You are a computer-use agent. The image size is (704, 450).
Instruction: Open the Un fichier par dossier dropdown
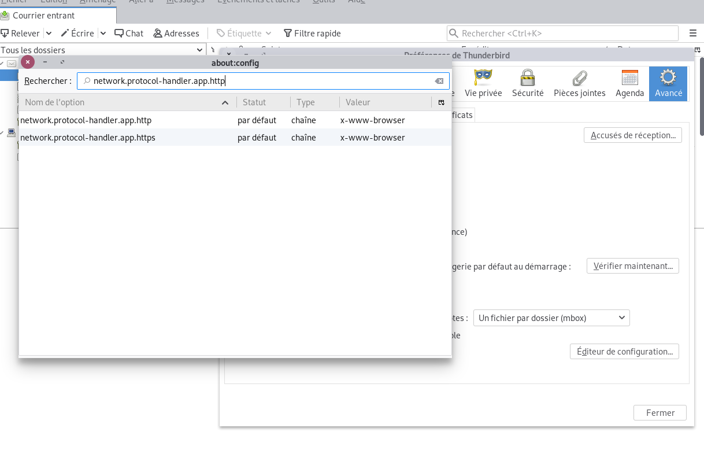[x=551, y=318]
